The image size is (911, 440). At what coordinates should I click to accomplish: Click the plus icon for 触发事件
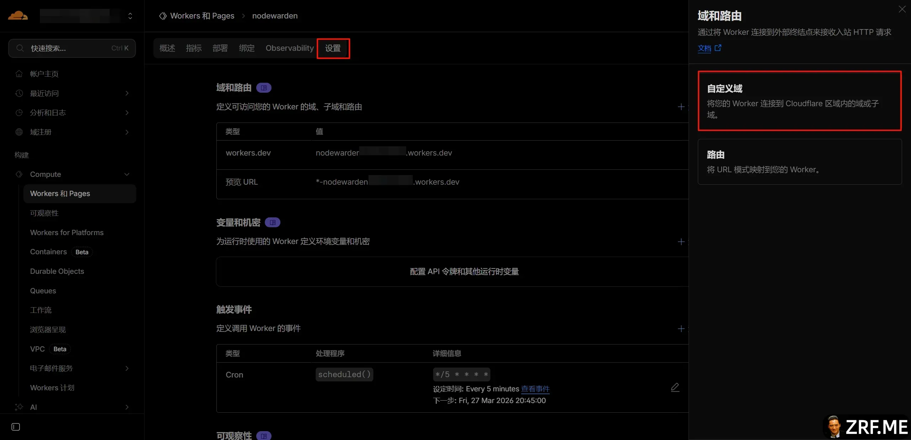pyautogui.click(x=681, y=329)
